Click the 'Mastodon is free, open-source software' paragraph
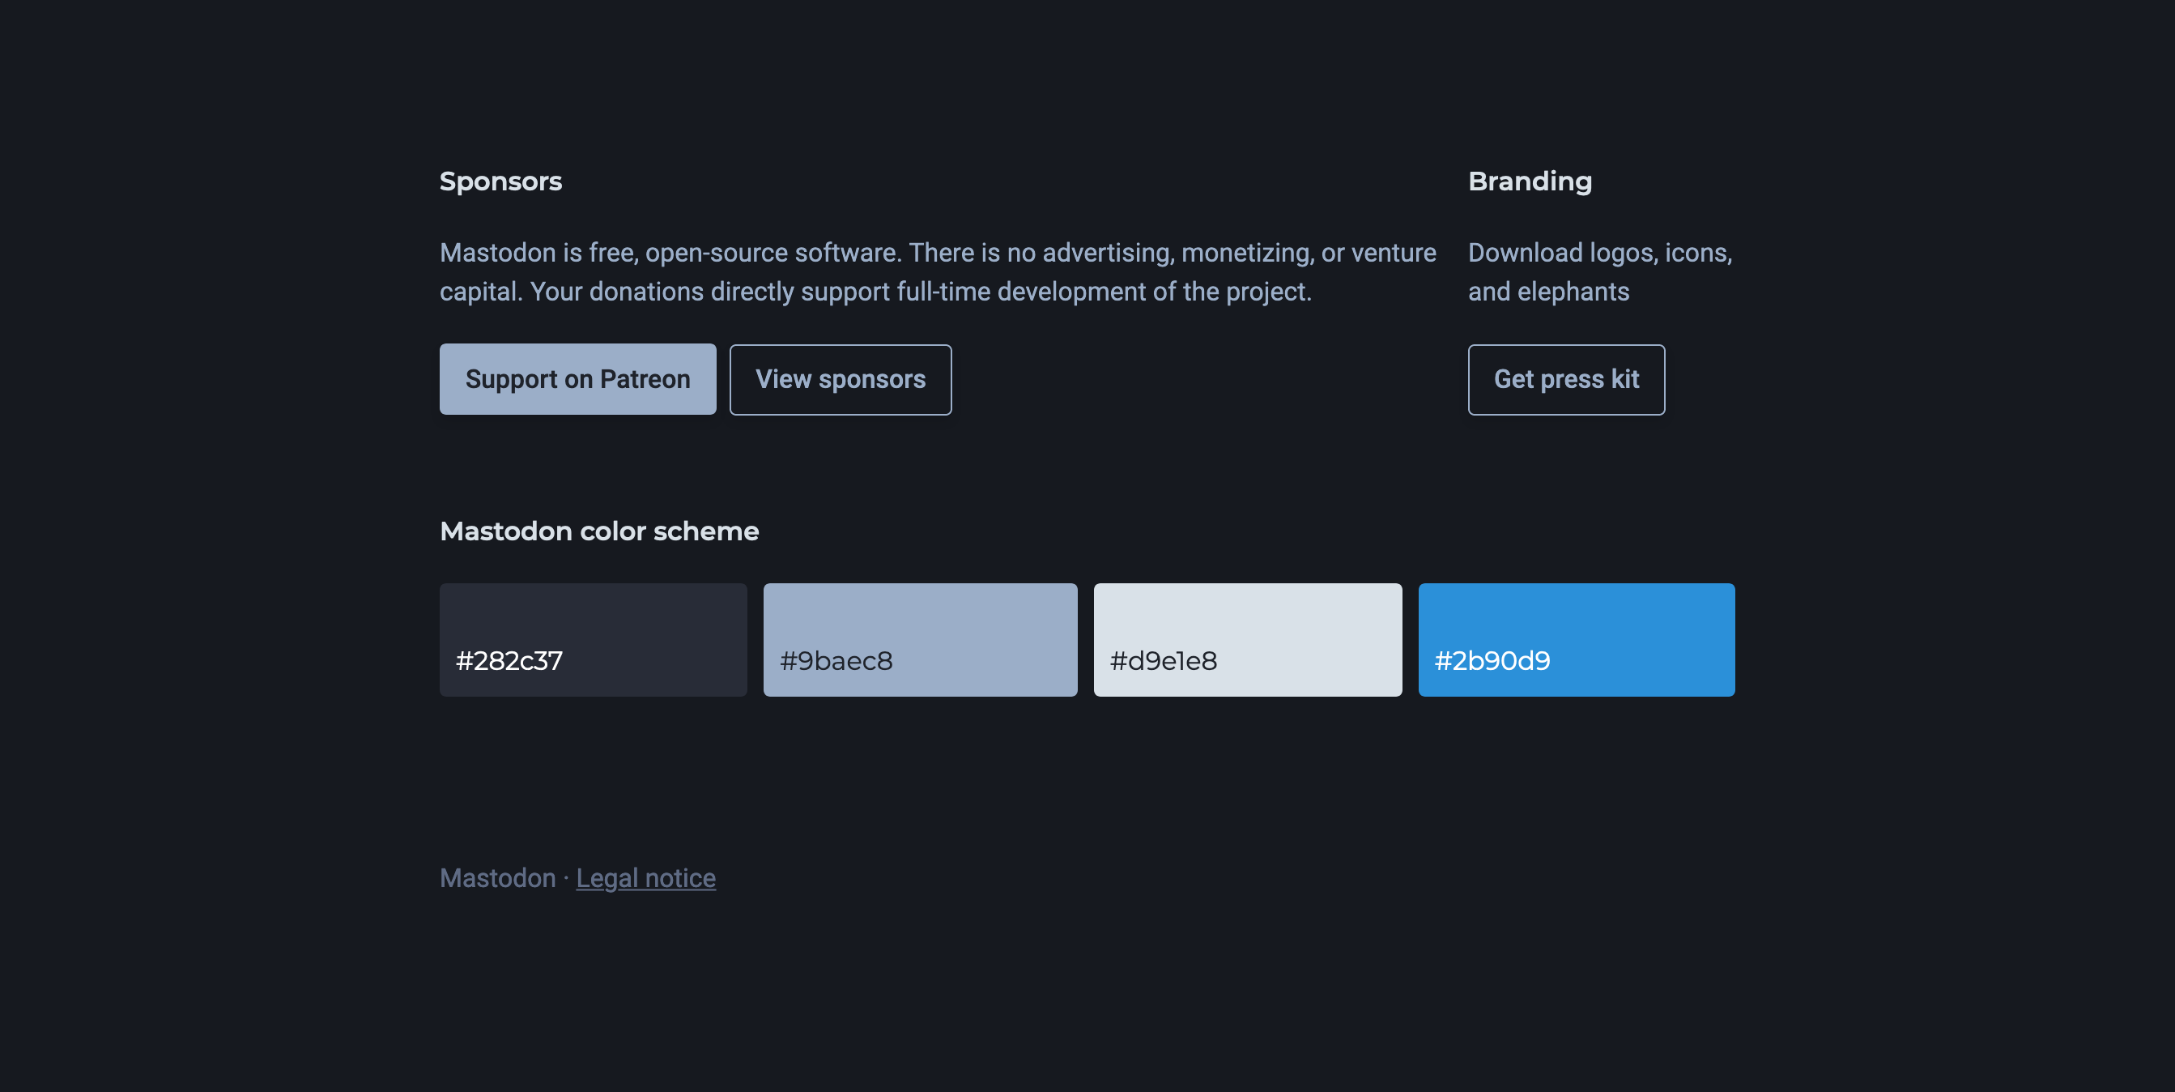Screen dimensions: 2175x1092 pyautogui.click(x=938, y=272)
